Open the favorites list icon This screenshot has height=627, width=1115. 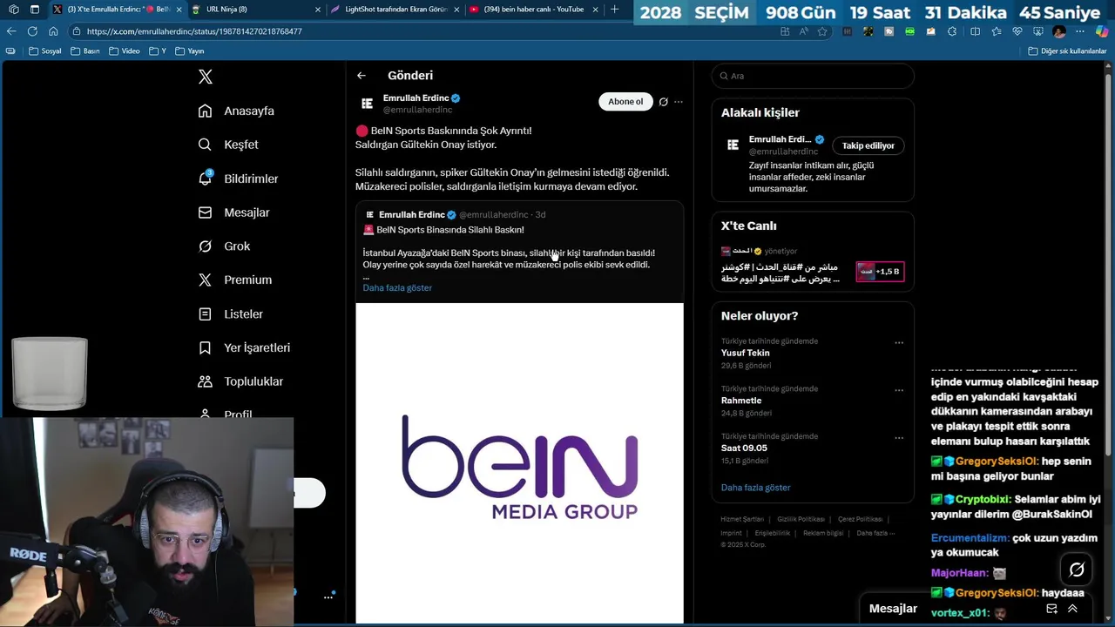tap(997, 31)
